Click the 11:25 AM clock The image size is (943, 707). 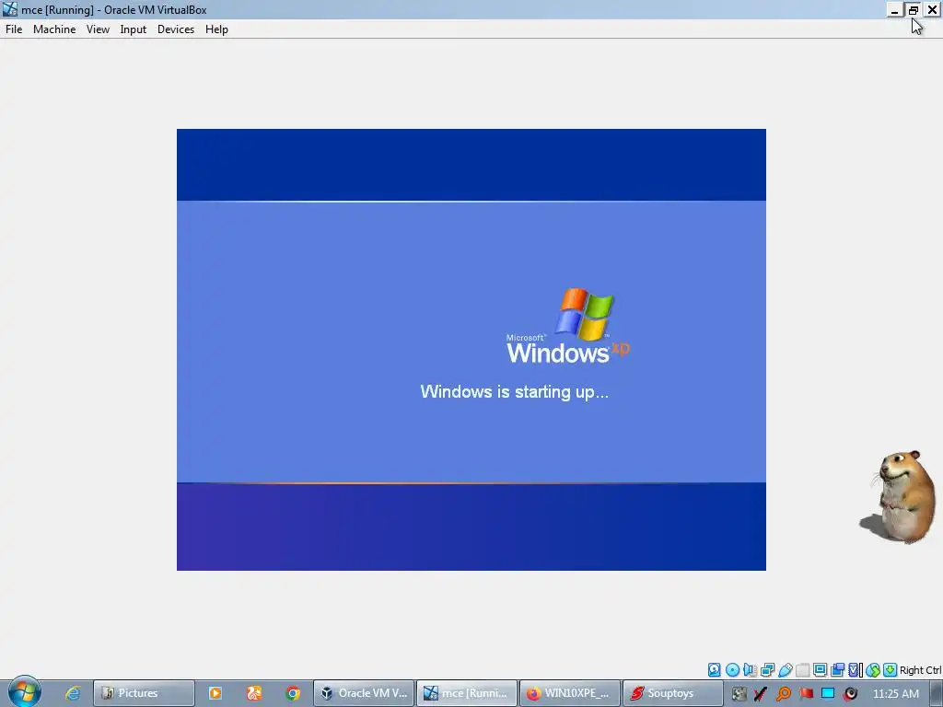[895, 694]
